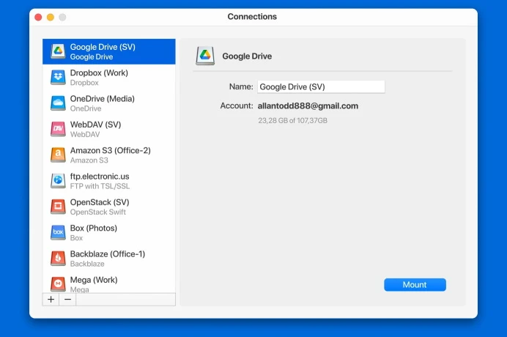Click the Amazon S3 (Office-2) icon

click(x=58, y=155)
